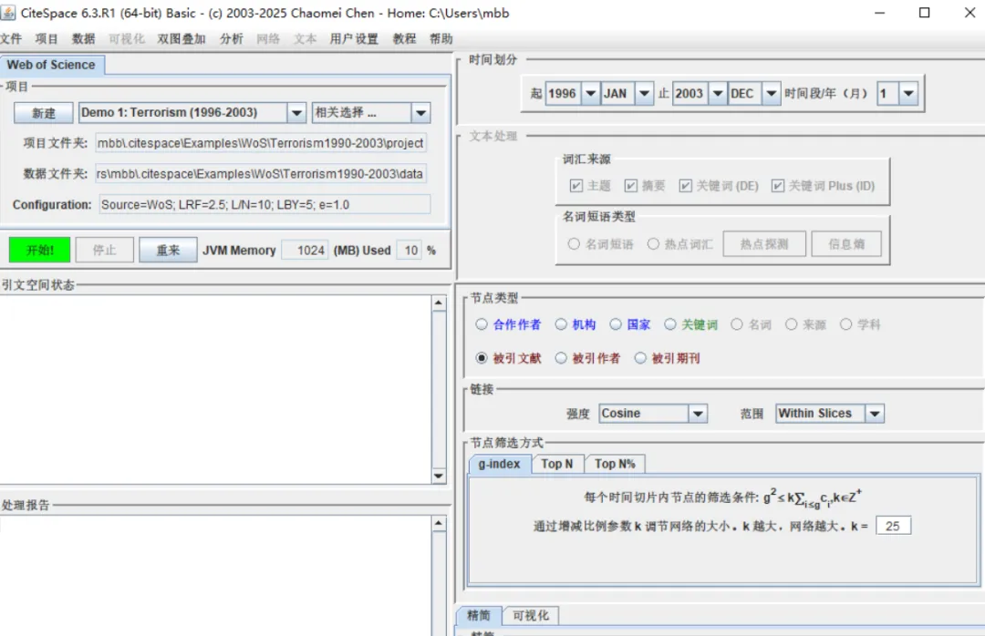The width and height of the screenshot is (985, 636).
Task: Select the 关键词 node type
Action: point(670,324)
